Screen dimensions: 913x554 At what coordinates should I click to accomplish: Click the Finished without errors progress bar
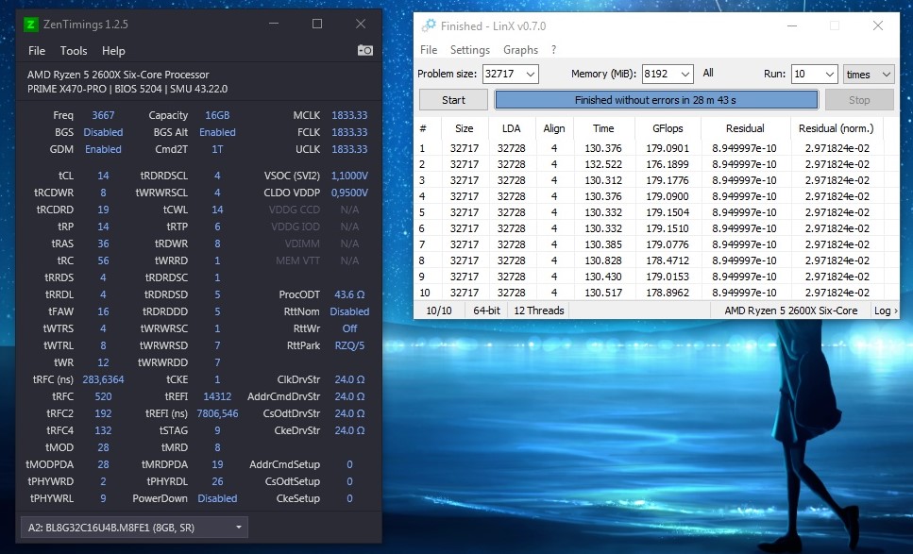[655, 100]
